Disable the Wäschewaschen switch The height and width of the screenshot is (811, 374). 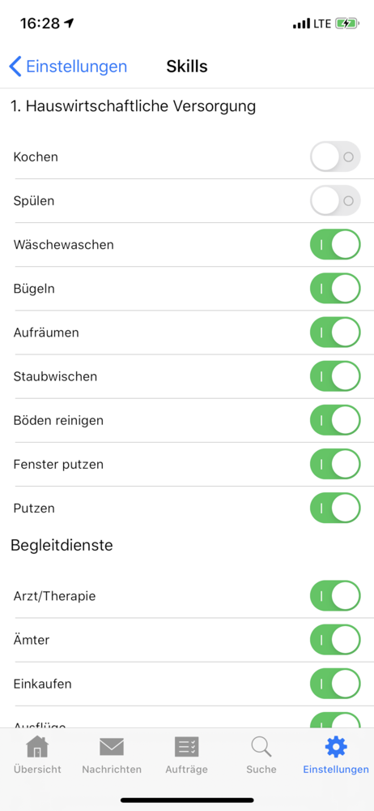(335, 245)
